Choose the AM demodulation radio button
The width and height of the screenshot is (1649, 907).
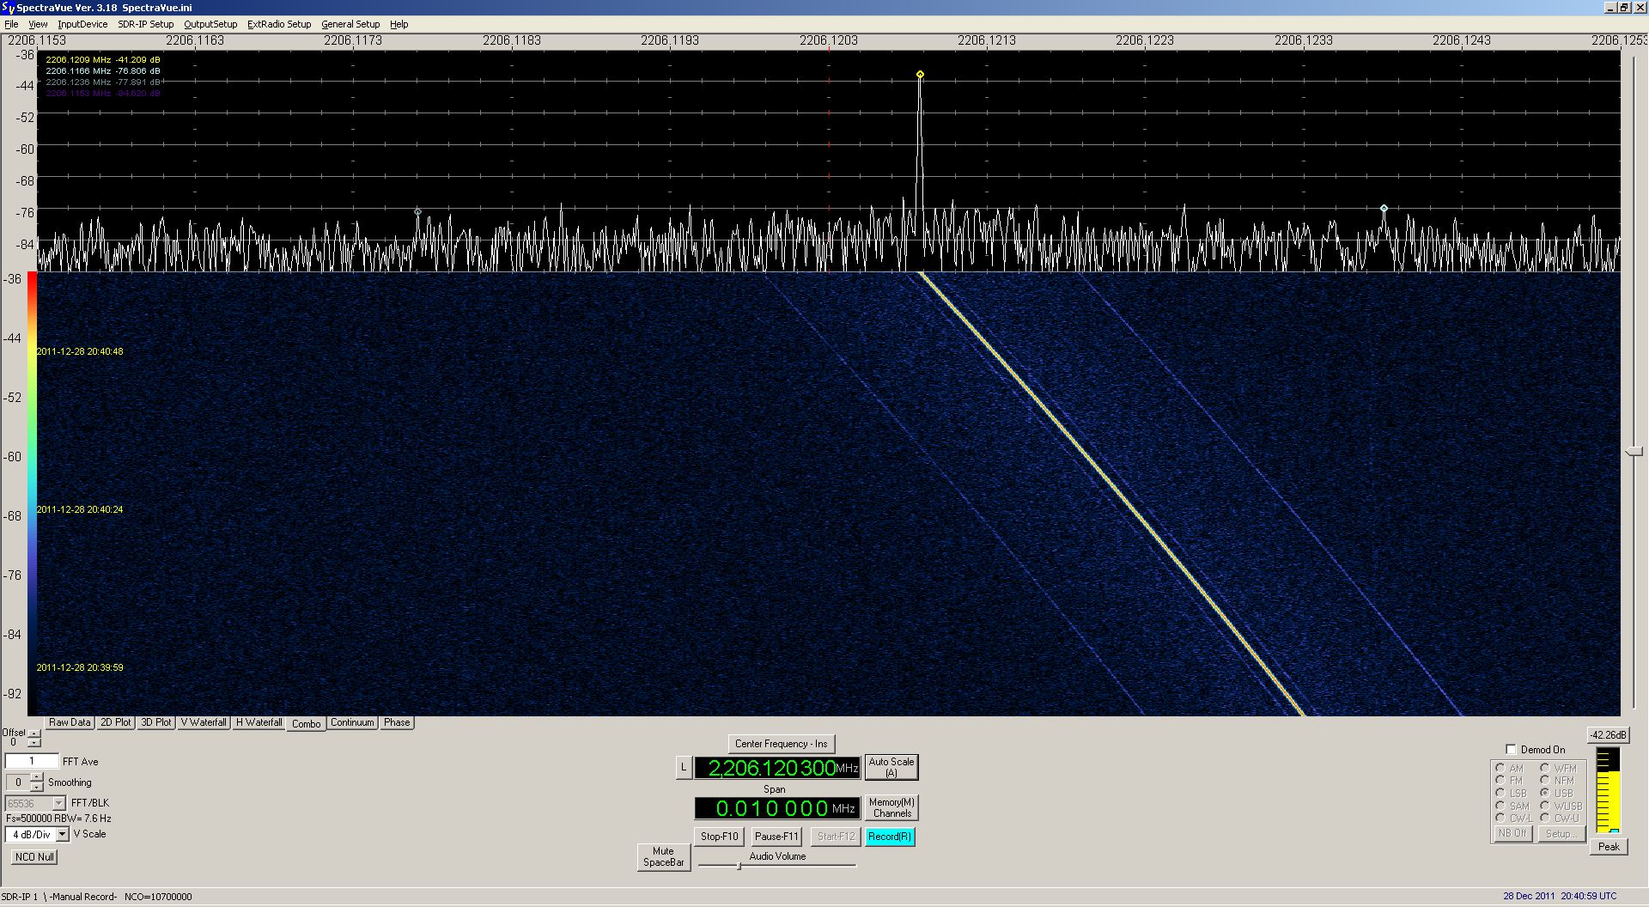pyautogui.click(x=1500, y=768)
